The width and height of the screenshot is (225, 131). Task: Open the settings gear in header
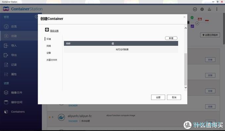point(202,9)
